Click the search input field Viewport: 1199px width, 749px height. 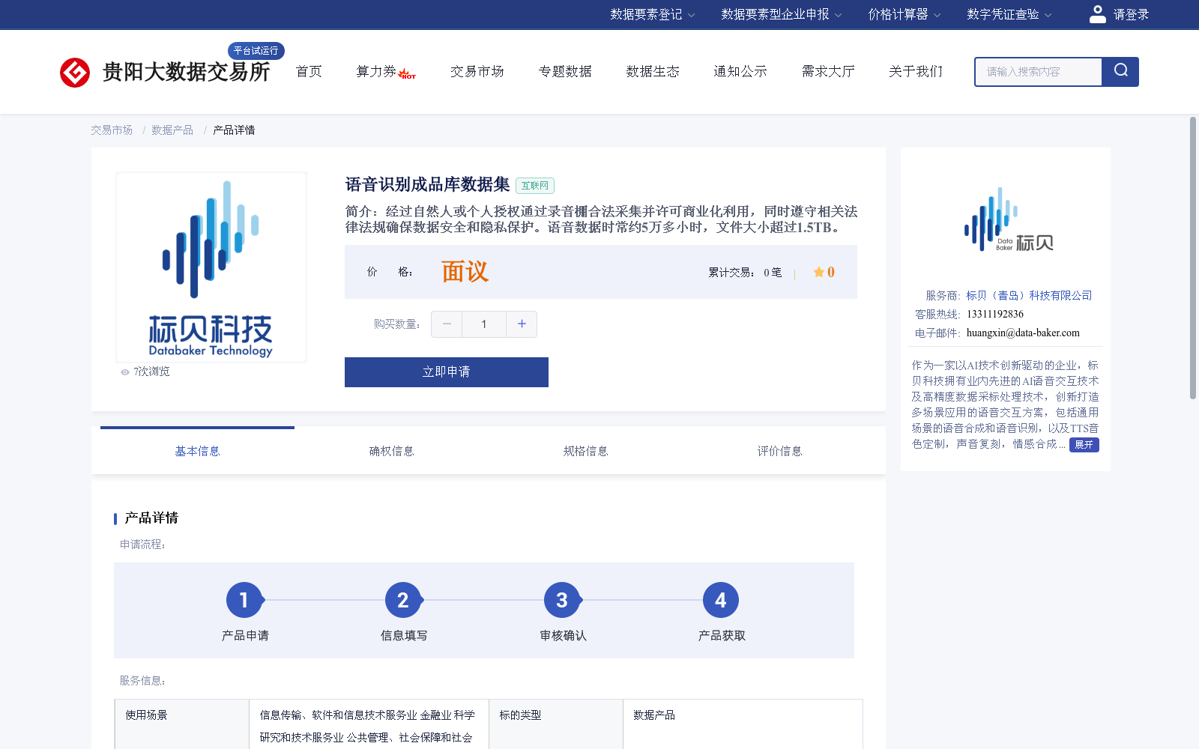click(1039, 72)
